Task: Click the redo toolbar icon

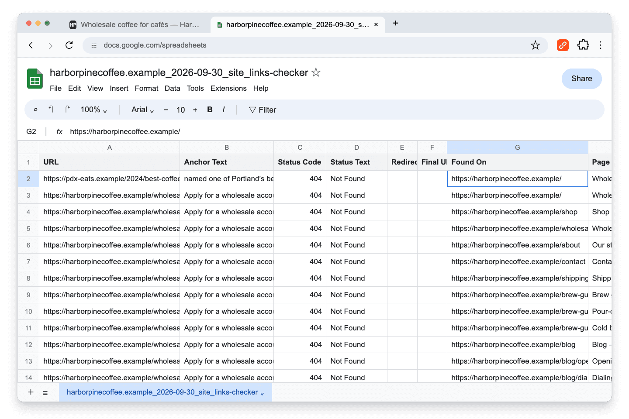Action: pyautogui.click(x=67, y=110)
